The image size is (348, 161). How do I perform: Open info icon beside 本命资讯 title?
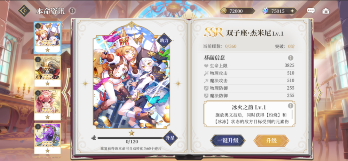coord(72,10)
